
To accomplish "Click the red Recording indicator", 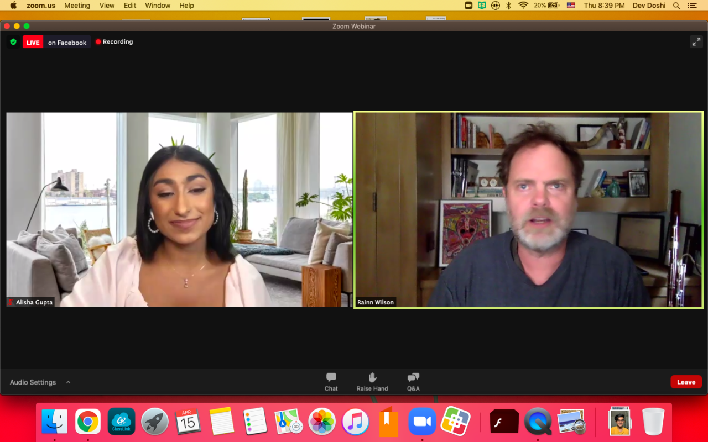I will click(x=114, y=41).
